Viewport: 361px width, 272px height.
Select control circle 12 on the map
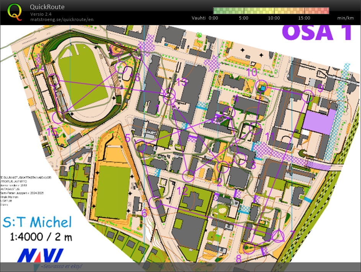coord(188,175)
